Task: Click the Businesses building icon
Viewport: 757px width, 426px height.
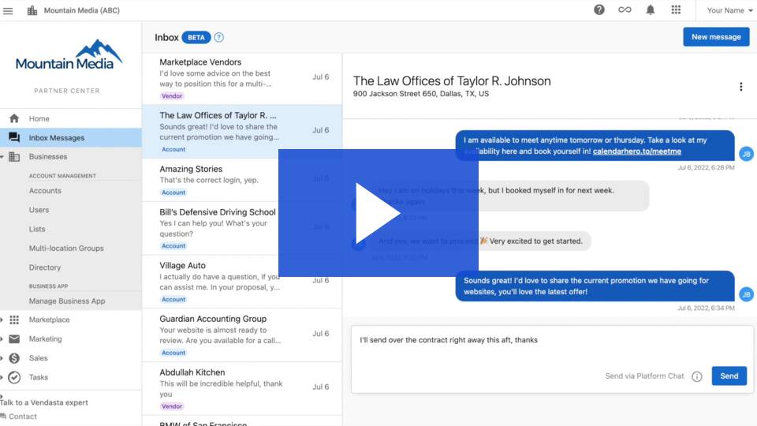Action: [14, 156]
